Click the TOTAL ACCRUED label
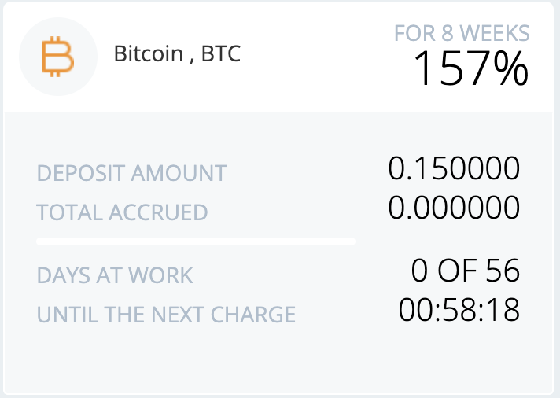Viewport: 560px width, 398px height. (x=122, y=212)
